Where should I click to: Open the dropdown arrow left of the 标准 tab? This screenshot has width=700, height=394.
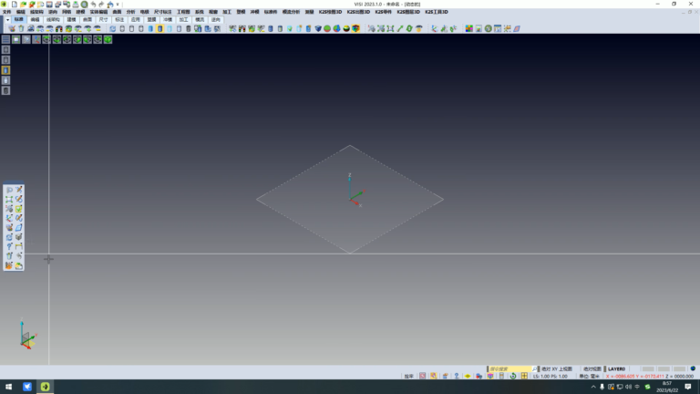[x=7, y=20]
